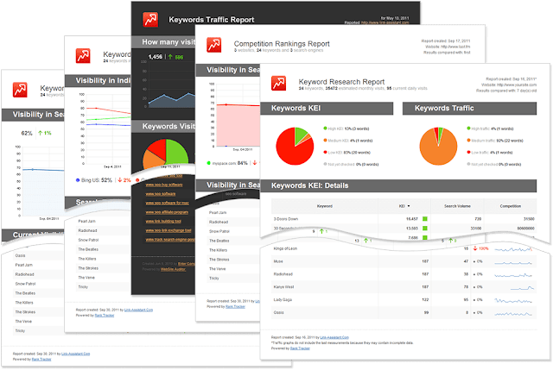Click the Keywords Traffic Report logo icon
The width and height of the screenshot is (553, 370).
pos(150,19)
